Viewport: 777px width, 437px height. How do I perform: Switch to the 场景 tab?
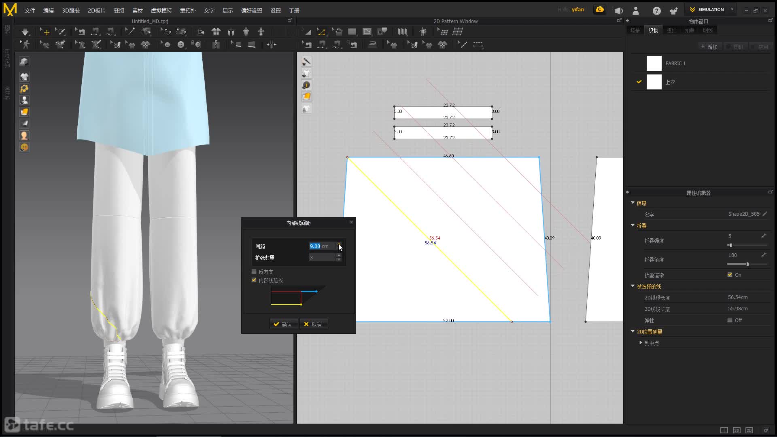(x=635, y=30)
